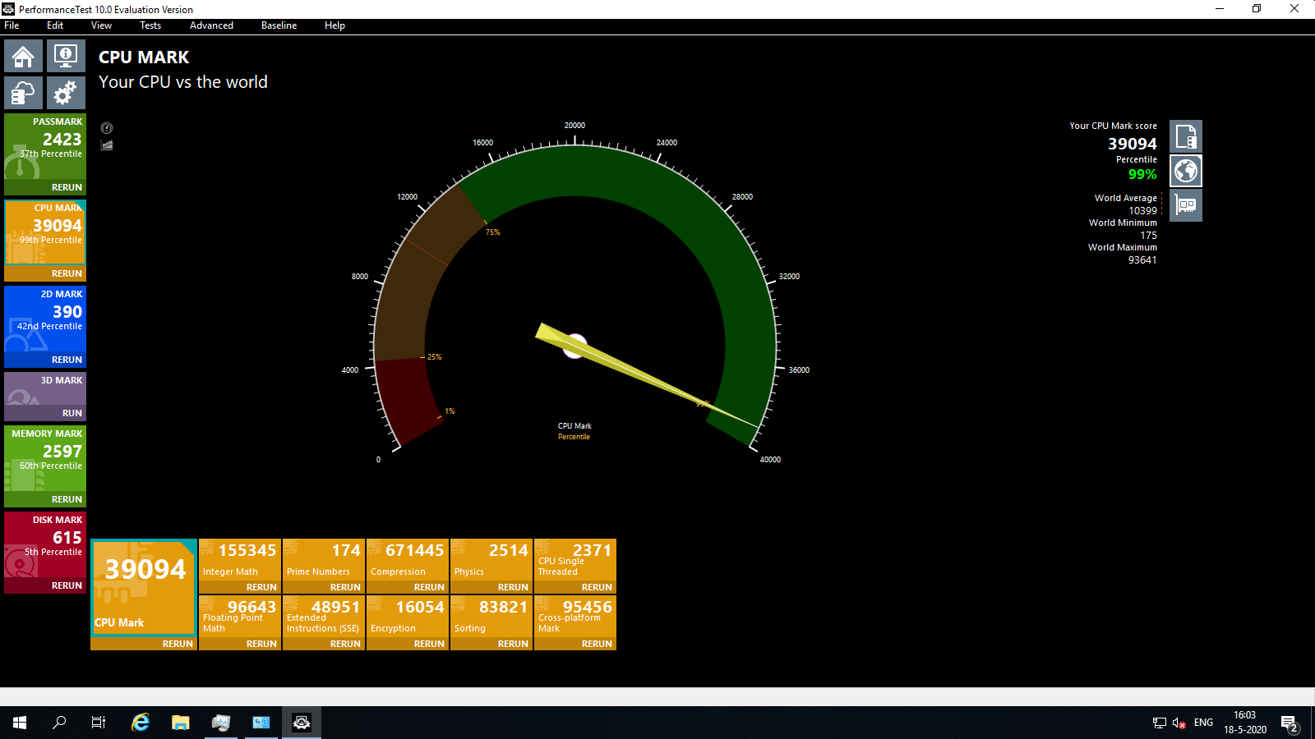This screenshot has height=739, width=1315.
Task: Click the Physics score tile
Action: [491, 558]
